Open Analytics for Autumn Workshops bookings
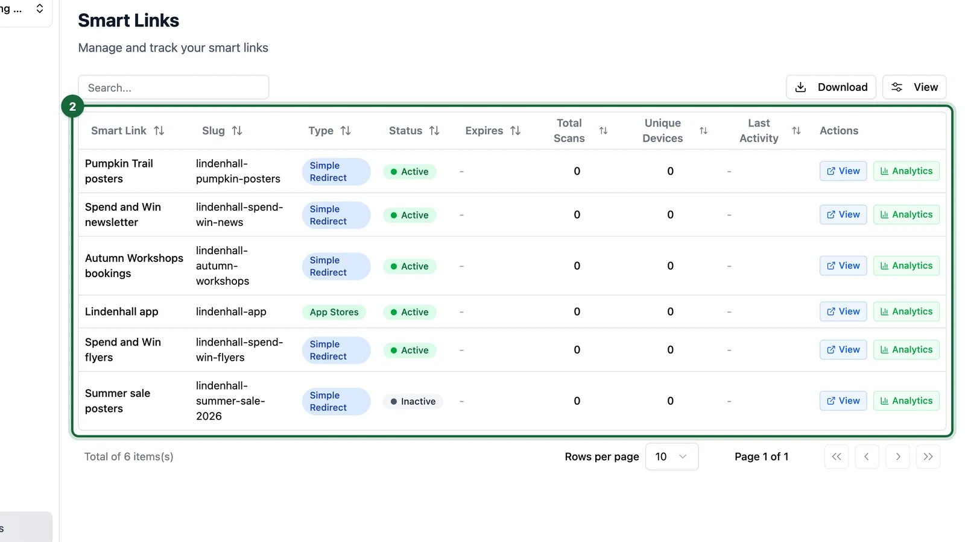 point(906,266)
